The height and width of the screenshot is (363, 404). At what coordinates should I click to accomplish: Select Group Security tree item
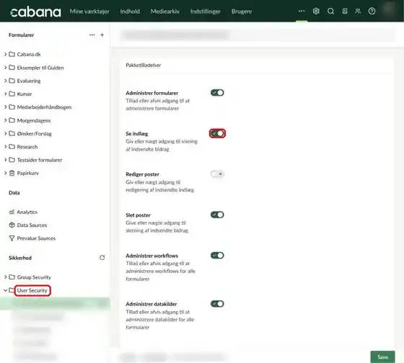[34, 277]
